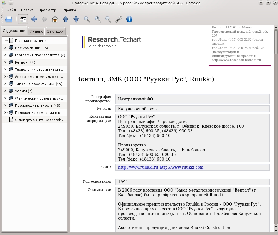Open the Справка menu
This screenshot has height=235, width=278.
pos(68,10)
